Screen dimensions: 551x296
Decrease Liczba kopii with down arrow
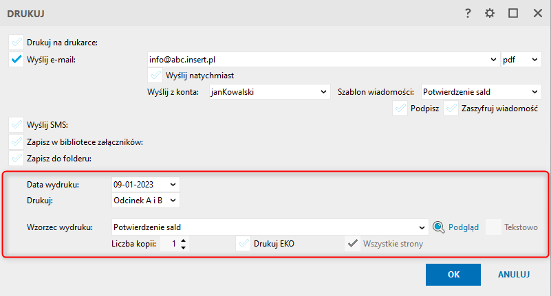[x=183, y=247]
